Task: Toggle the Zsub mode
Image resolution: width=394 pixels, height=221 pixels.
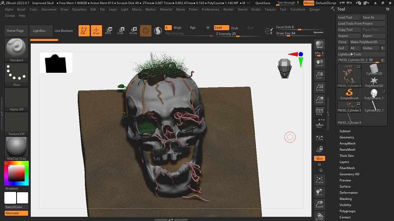Action: (x=234, y=28)
